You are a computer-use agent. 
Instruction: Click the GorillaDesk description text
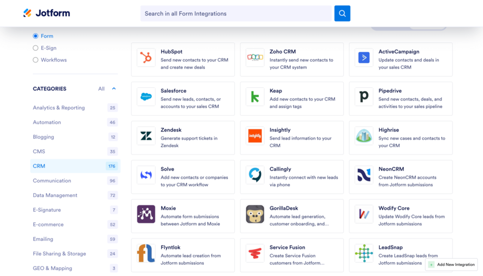click(299, 220)
